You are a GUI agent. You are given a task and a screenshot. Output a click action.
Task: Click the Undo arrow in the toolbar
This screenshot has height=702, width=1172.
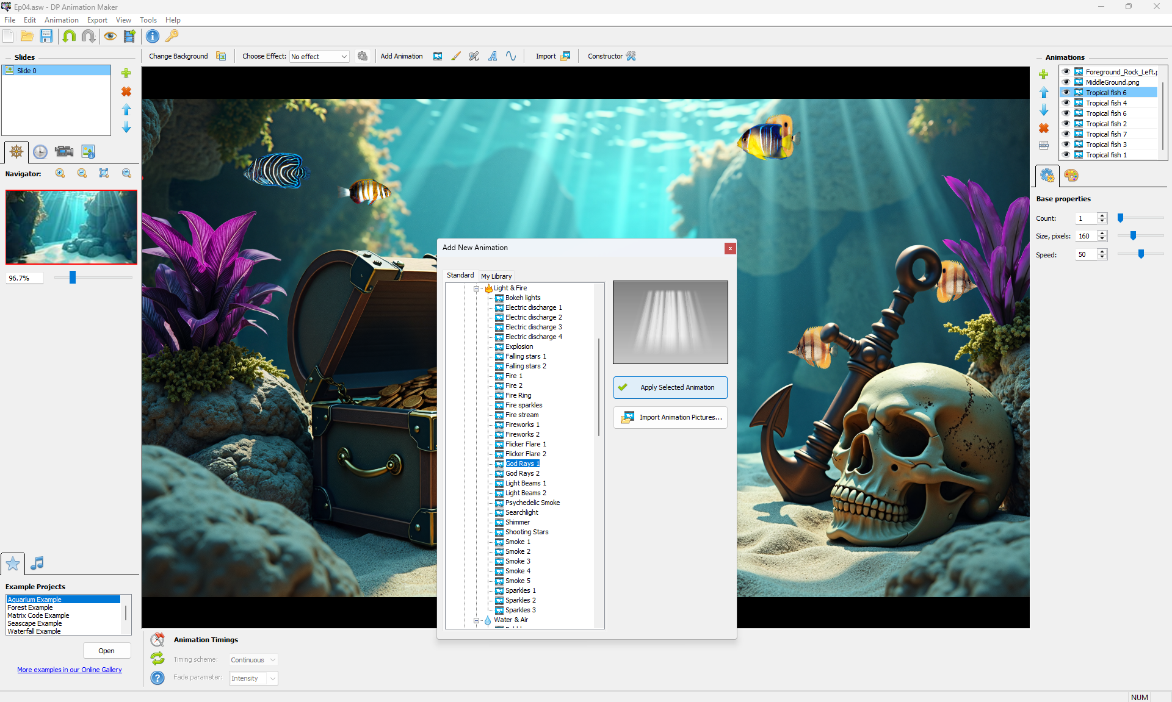[x=69, y=36]
